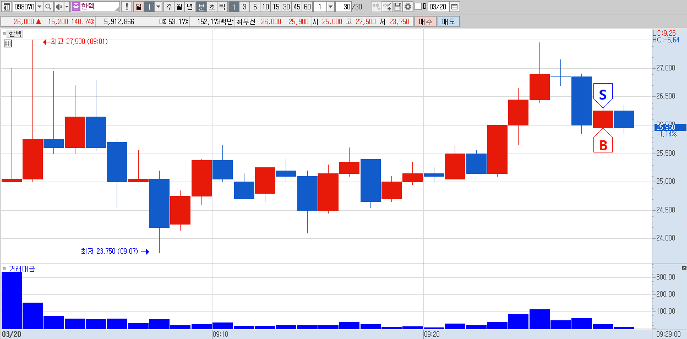This screenshot has height=339, width=687.
Task: Choose the 60-minute interval button
Action: (307, 7)
